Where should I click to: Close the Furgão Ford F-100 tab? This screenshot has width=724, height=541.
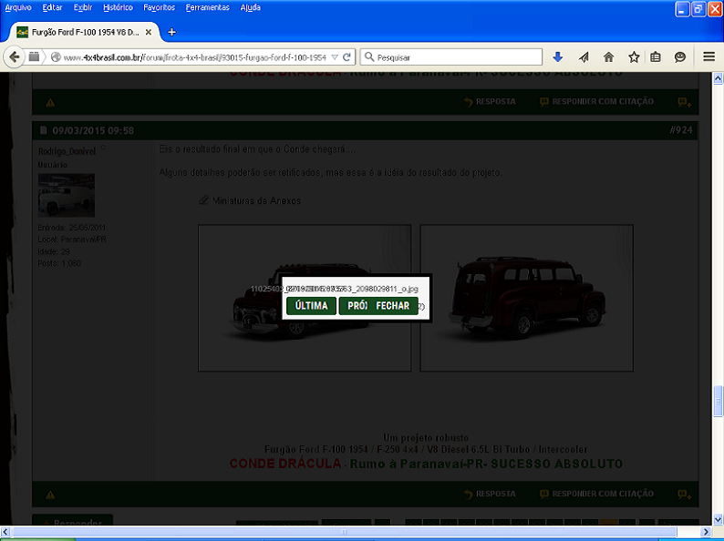coord(149,32)
